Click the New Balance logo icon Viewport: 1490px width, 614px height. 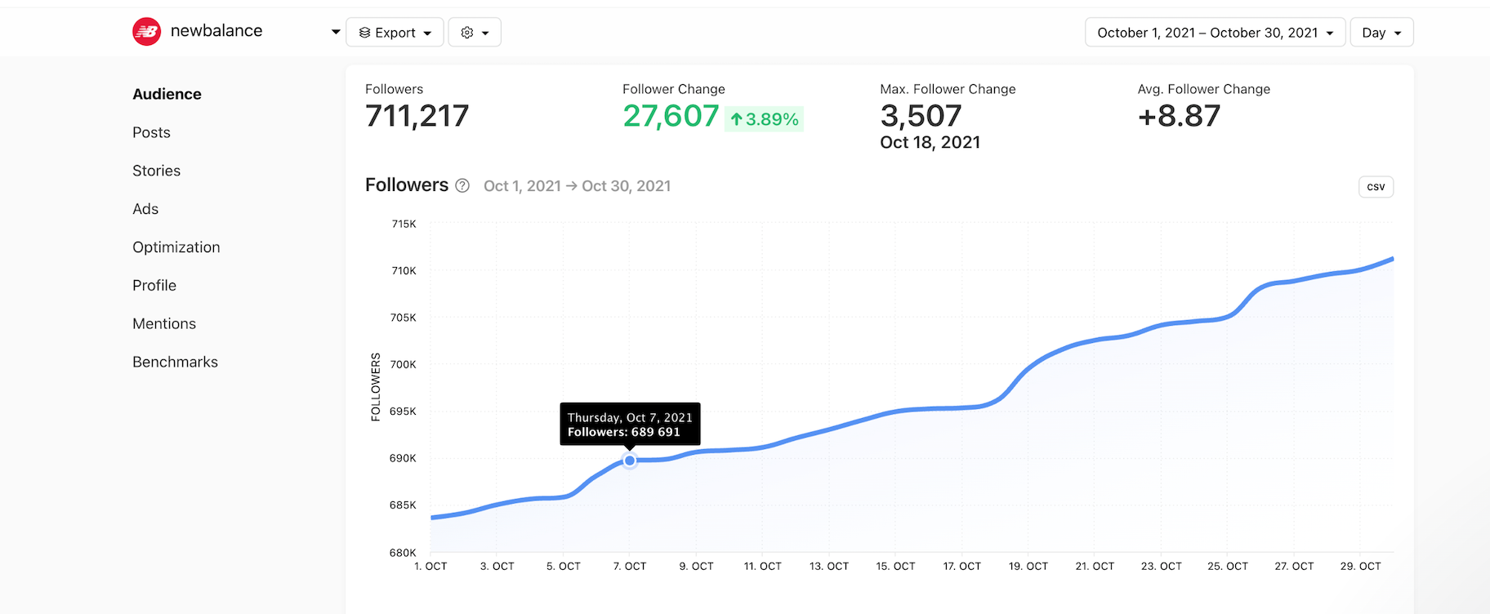(x=147, y=32)
